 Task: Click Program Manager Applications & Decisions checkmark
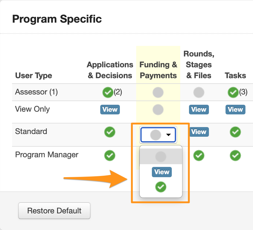pos(110,155)
